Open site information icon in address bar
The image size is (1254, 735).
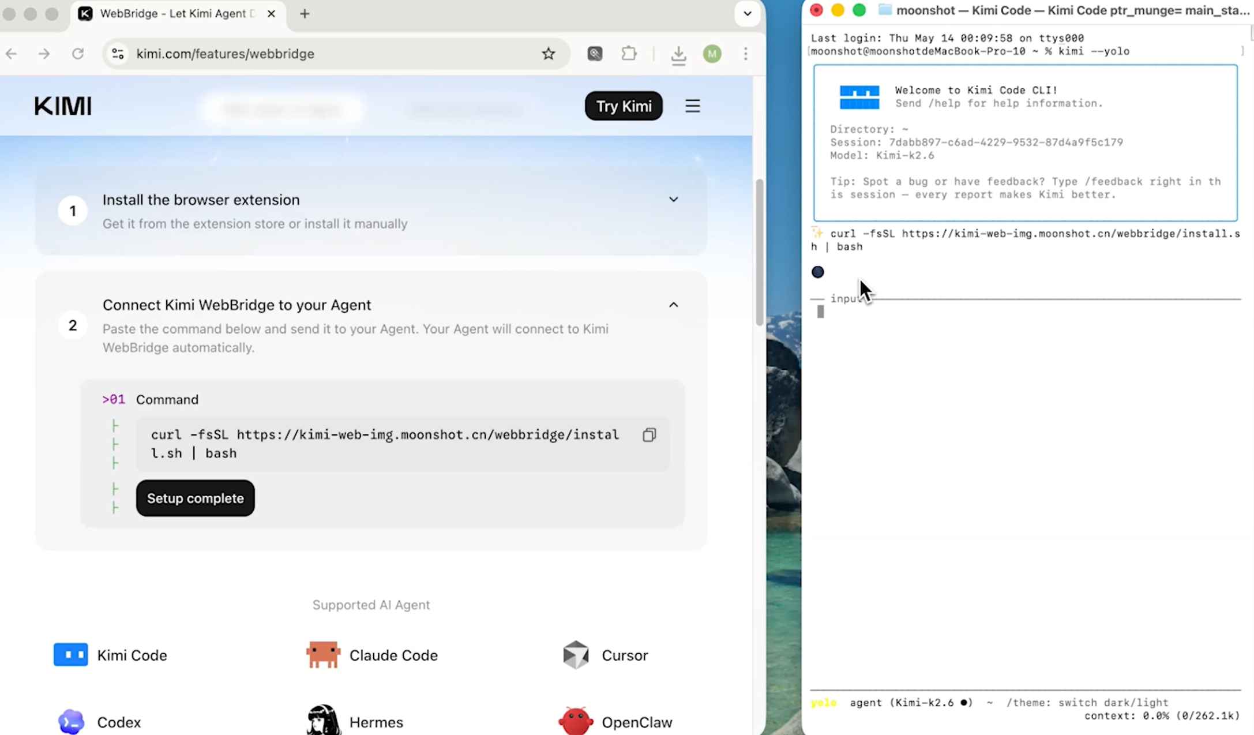(x=118, y=54)
